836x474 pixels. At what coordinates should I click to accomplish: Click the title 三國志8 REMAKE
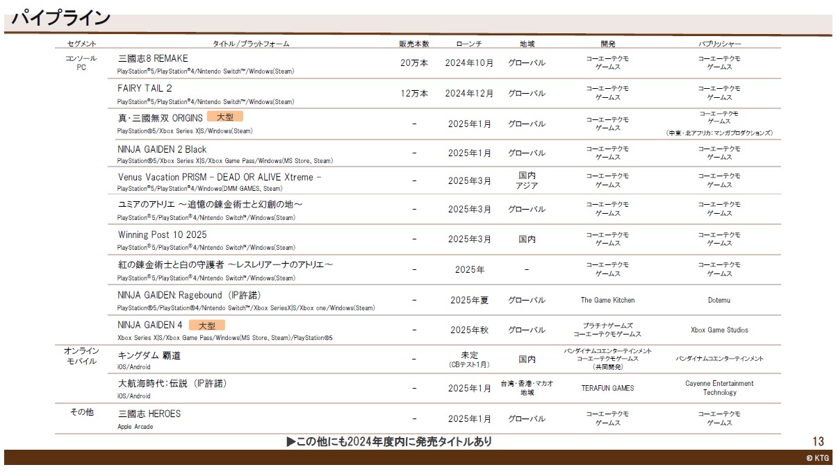pyautogui.click(x=153, y=58)
